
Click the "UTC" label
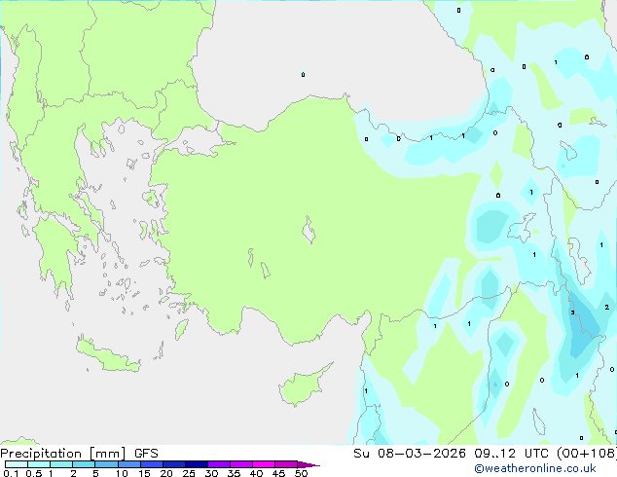537,454
